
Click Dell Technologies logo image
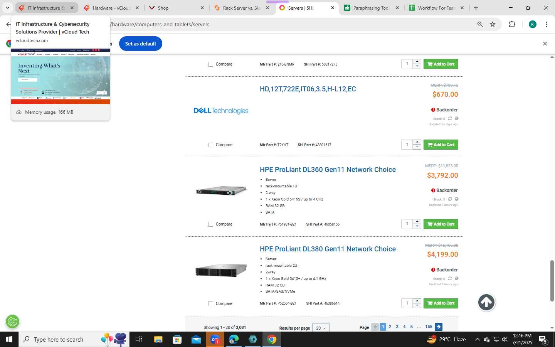pyautogui.click(x=221, y=111)
